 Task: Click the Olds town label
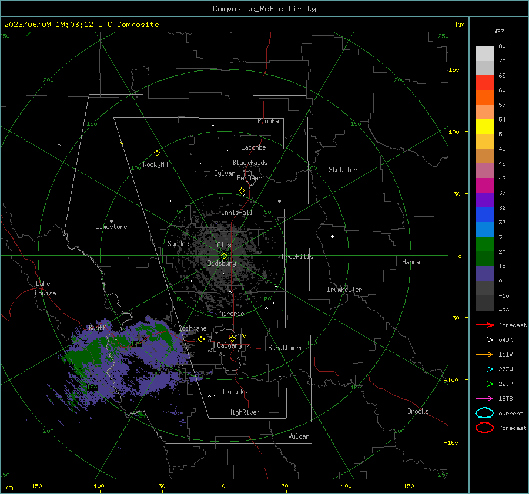coord(224,245)
